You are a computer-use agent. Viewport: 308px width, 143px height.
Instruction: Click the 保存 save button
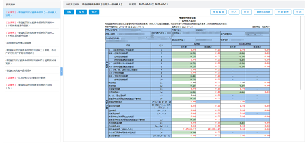(x=81, y=12)
